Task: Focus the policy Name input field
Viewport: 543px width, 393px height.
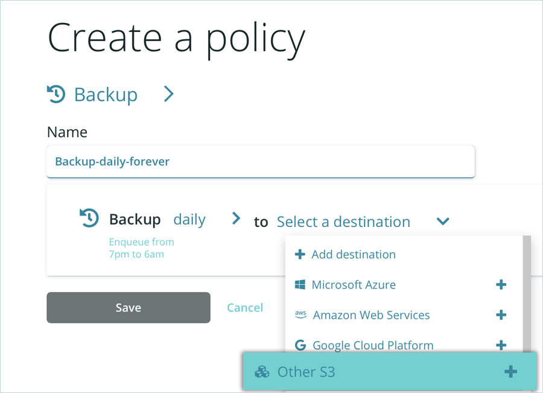Action: [x=261, y=161]
